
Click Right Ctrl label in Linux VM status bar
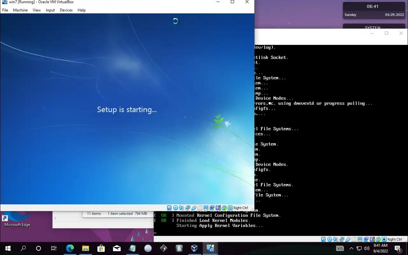pos(395,239)
